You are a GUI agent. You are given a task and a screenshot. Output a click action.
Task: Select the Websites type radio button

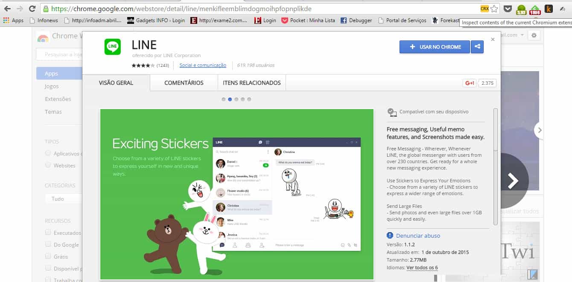click(x=48, y=165)
